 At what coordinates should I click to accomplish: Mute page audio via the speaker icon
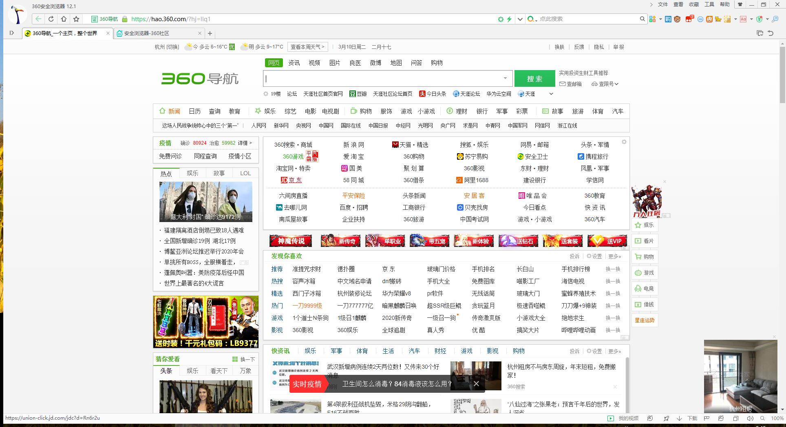(749, 418)
